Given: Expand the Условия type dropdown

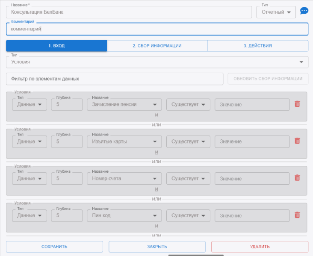Looking at the screenshot, I should pyautogui.click(x=157, y=62).
